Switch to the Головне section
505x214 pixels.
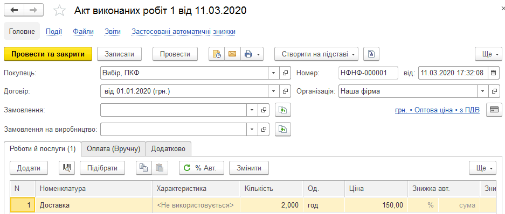click(x=22, y=32)
